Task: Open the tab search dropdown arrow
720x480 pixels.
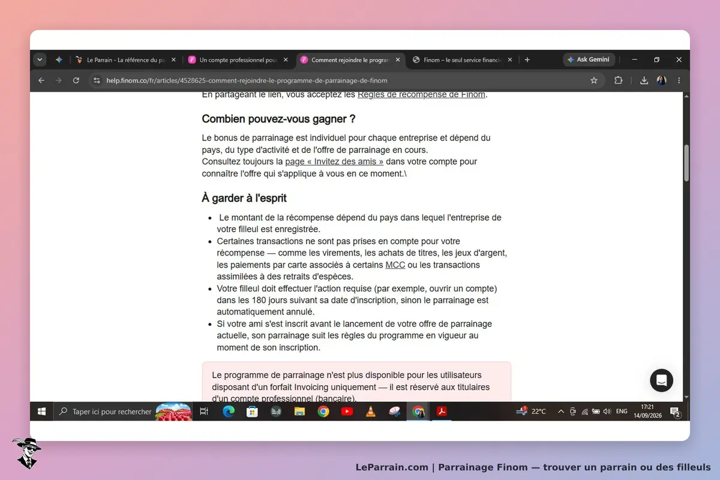Action: [x=40, y=59]
